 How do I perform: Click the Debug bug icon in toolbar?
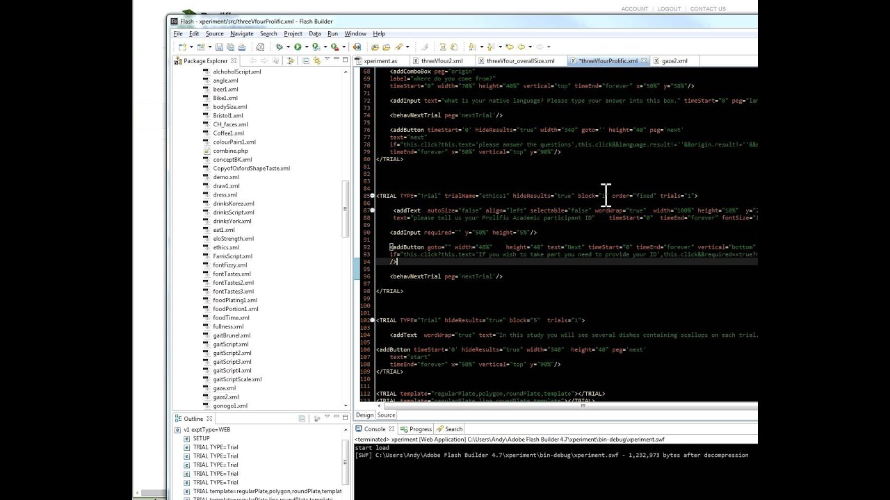click(280, 47)
